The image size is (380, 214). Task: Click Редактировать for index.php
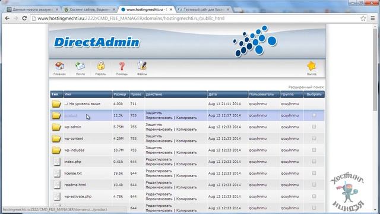pyautogui.click(x=159, y=159)
